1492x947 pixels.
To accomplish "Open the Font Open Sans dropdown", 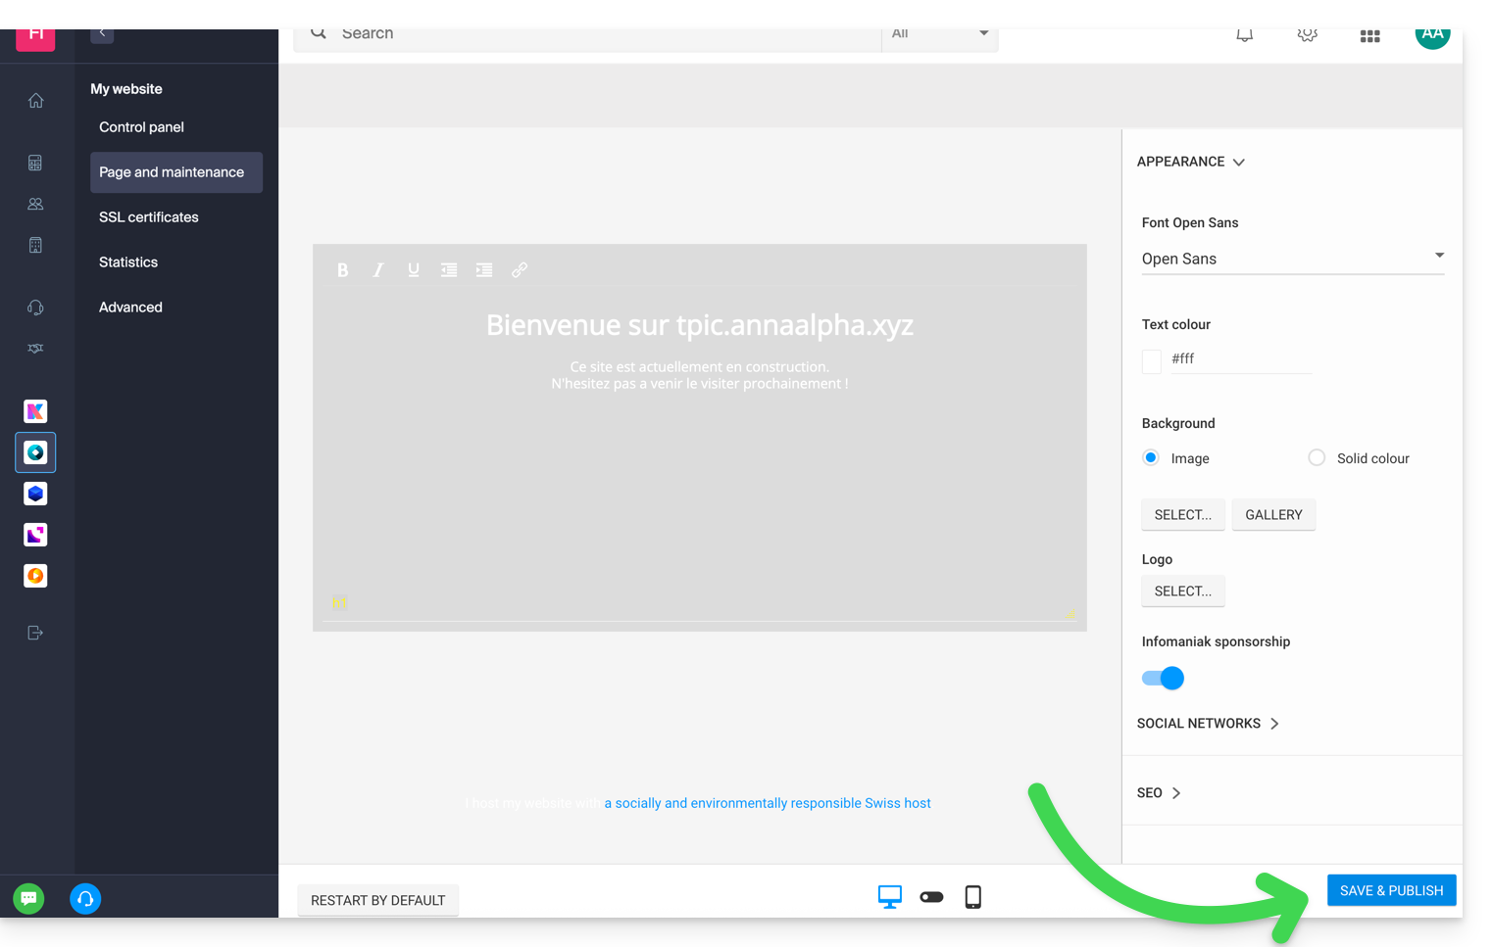I will click(x=1293, y=259).
